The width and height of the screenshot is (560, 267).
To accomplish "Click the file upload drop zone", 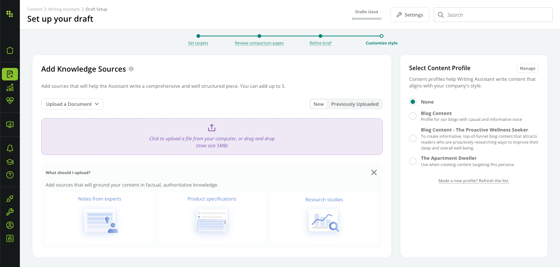I will tap(212, 137).
